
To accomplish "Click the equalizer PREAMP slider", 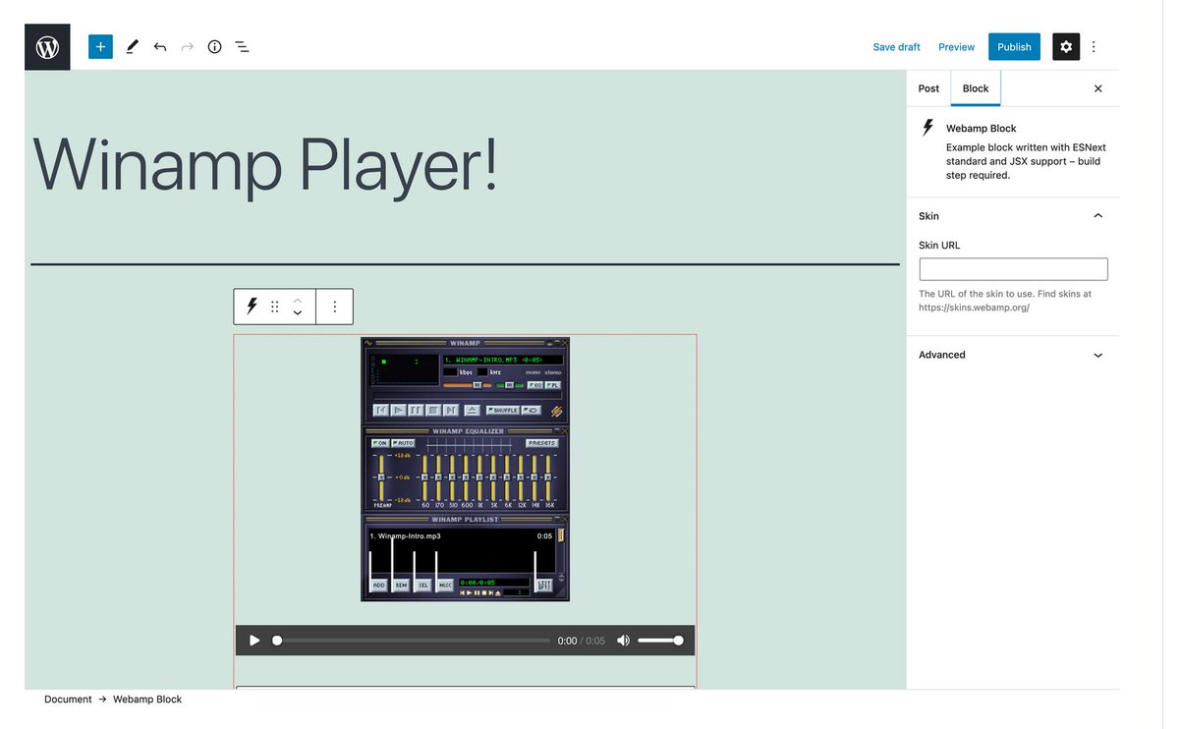I will pos(381,477).
